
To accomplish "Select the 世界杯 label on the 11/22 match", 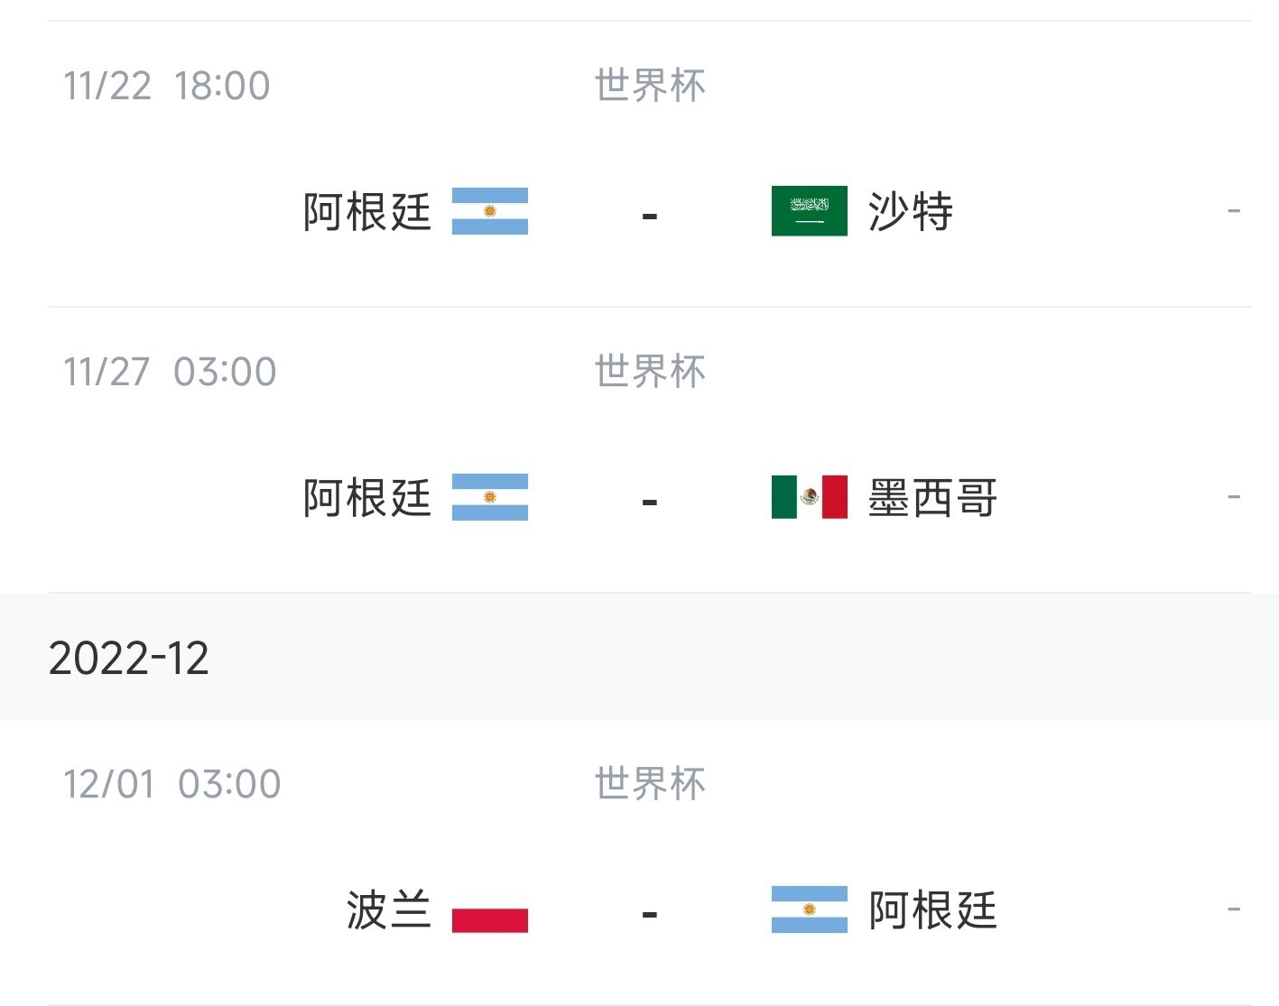I will [x=650, y=86].
